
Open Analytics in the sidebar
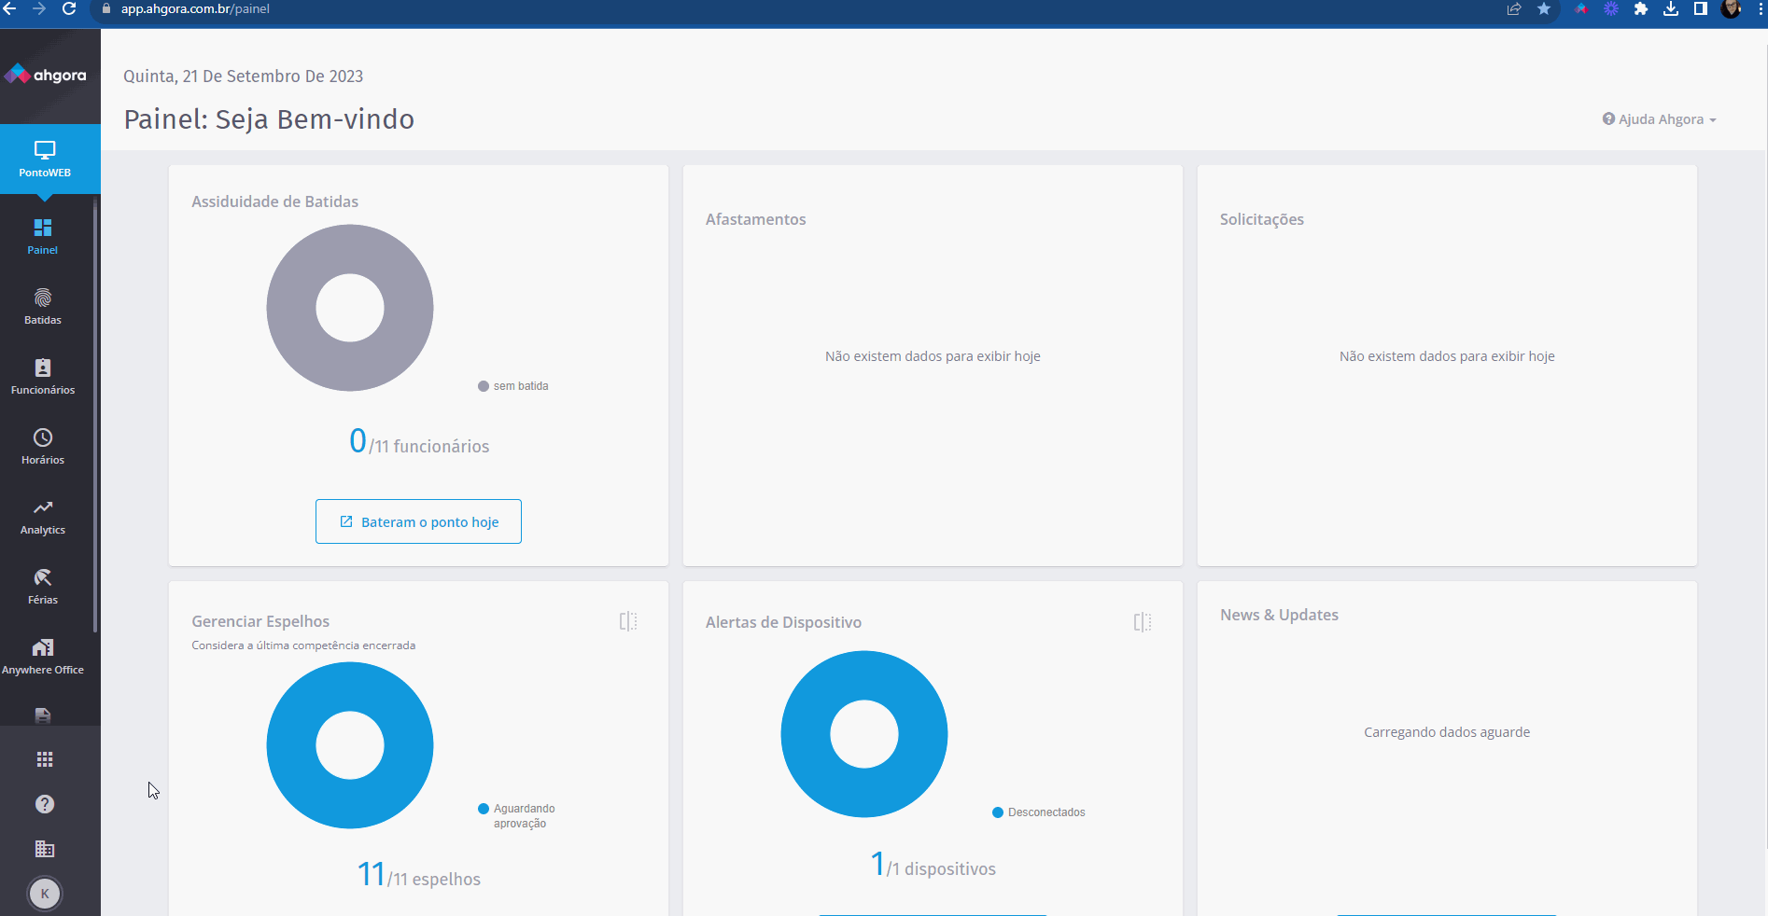pyautogui.click(x=43, y=517)
